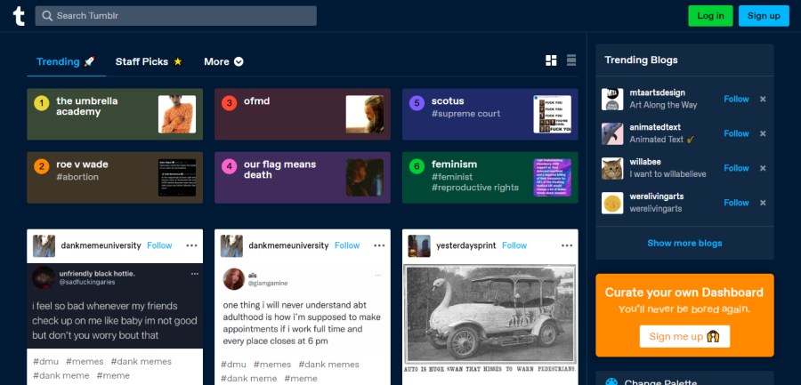The width and height of the screenshot is (801, 385).
Task: Click our flag means death thumbnail
Action: click(365, 178)
